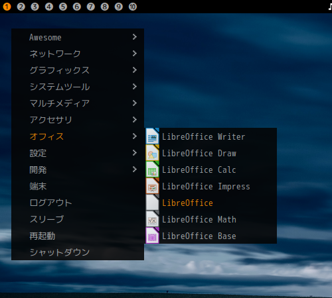Select the active orange workspace tag 1

pos(7,7)
